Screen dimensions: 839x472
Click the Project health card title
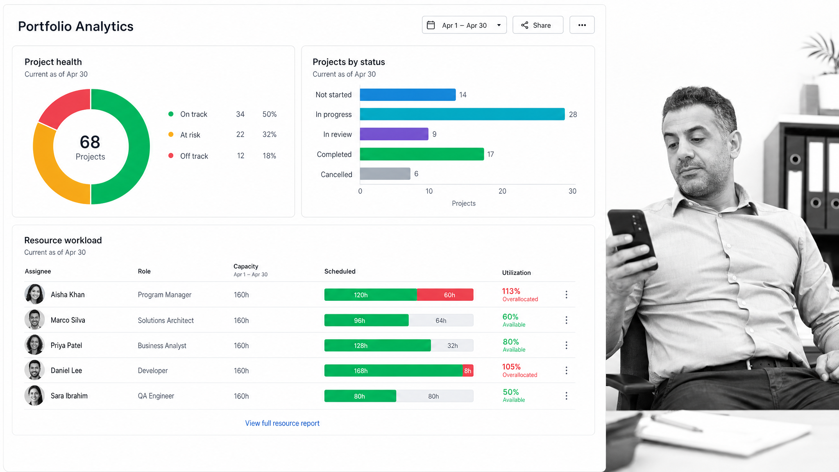tap(53, 62)
